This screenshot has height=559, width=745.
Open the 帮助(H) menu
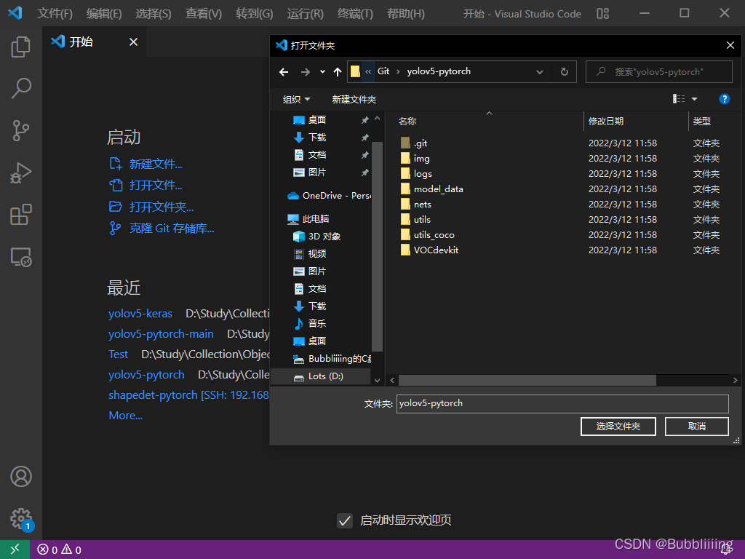406,13
